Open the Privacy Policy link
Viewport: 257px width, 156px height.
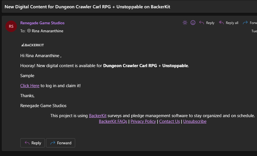[143, 121]
